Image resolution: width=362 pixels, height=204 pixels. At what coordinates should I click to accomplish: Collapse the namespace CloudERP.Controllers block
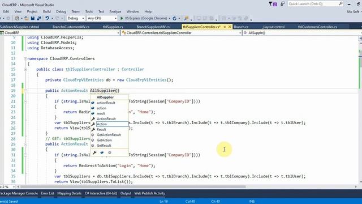point(25,59)
